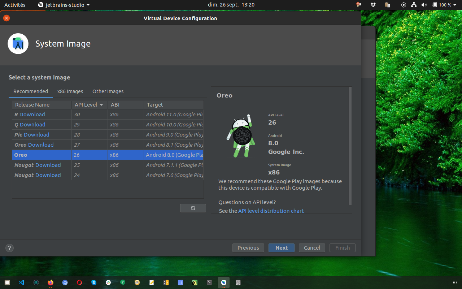The image size is (462, 289).
Task: Open the Activités overview
Action: (15, 5)
